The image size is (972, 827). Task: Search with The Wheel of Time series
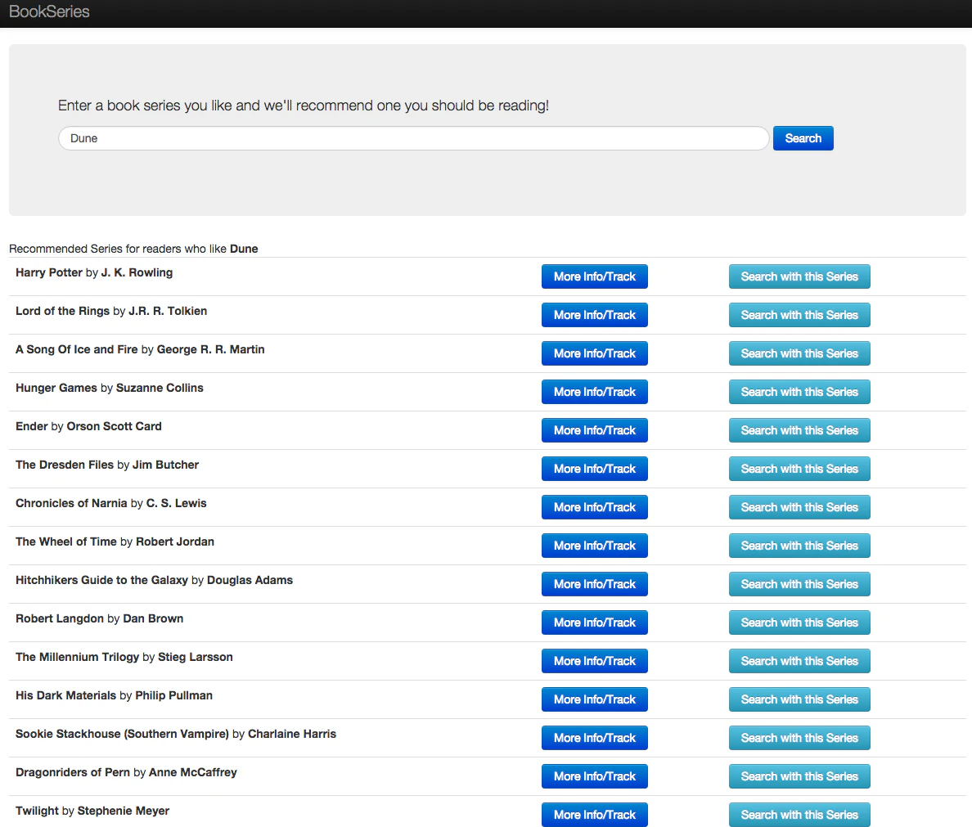[799, 545]
